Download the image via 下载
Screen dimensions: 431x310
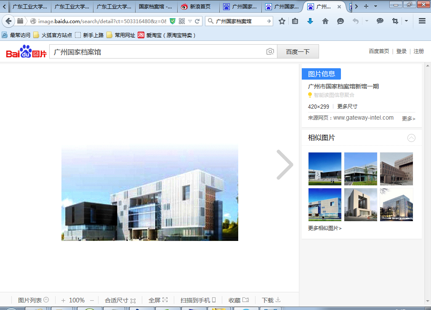pos(271,300)
